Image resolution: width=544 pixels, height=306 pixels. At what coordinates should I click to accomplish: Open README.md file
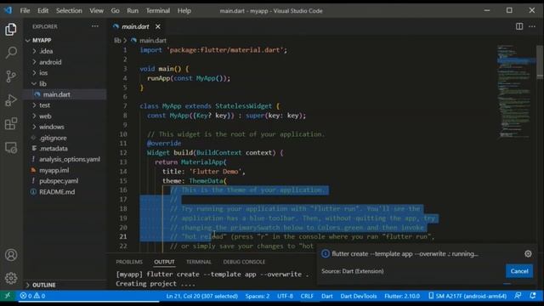[x=57, y=192]
